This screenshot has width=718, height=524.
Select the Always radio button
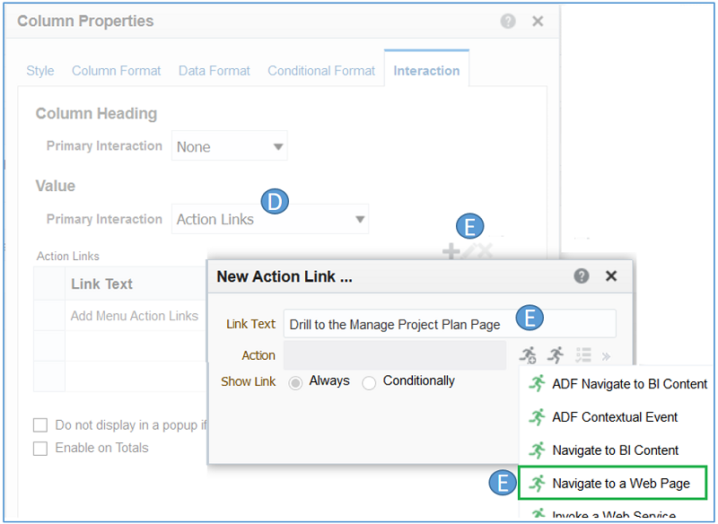tap(295, 382)
